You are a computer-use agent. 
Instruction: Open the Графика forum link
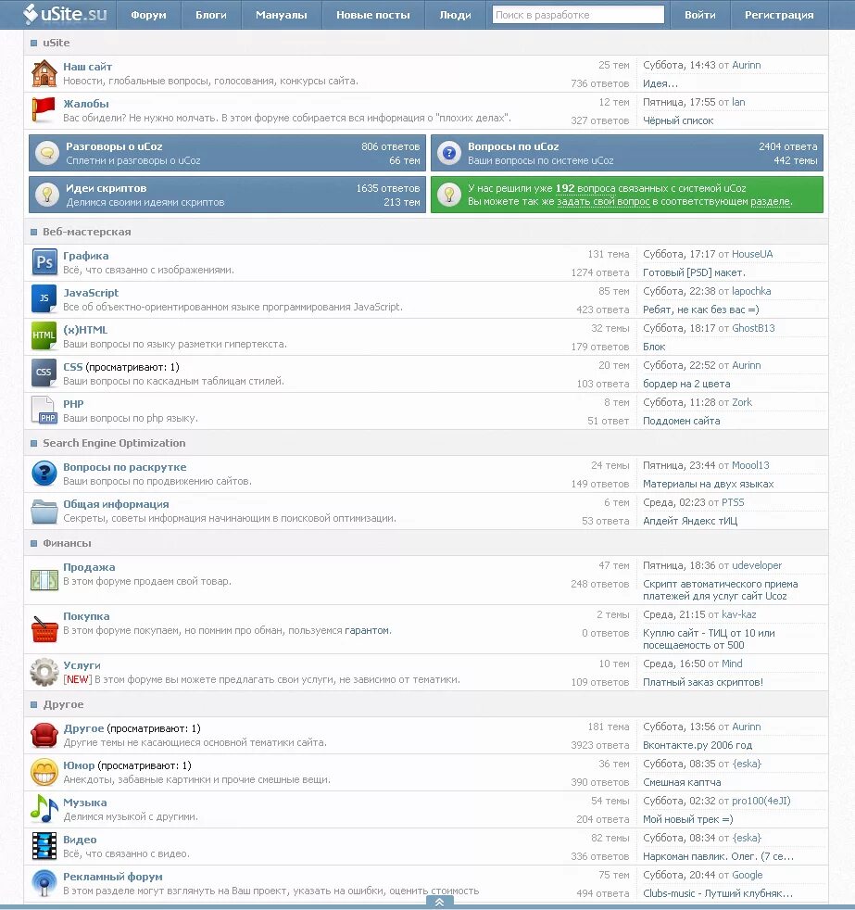[86, 256]
